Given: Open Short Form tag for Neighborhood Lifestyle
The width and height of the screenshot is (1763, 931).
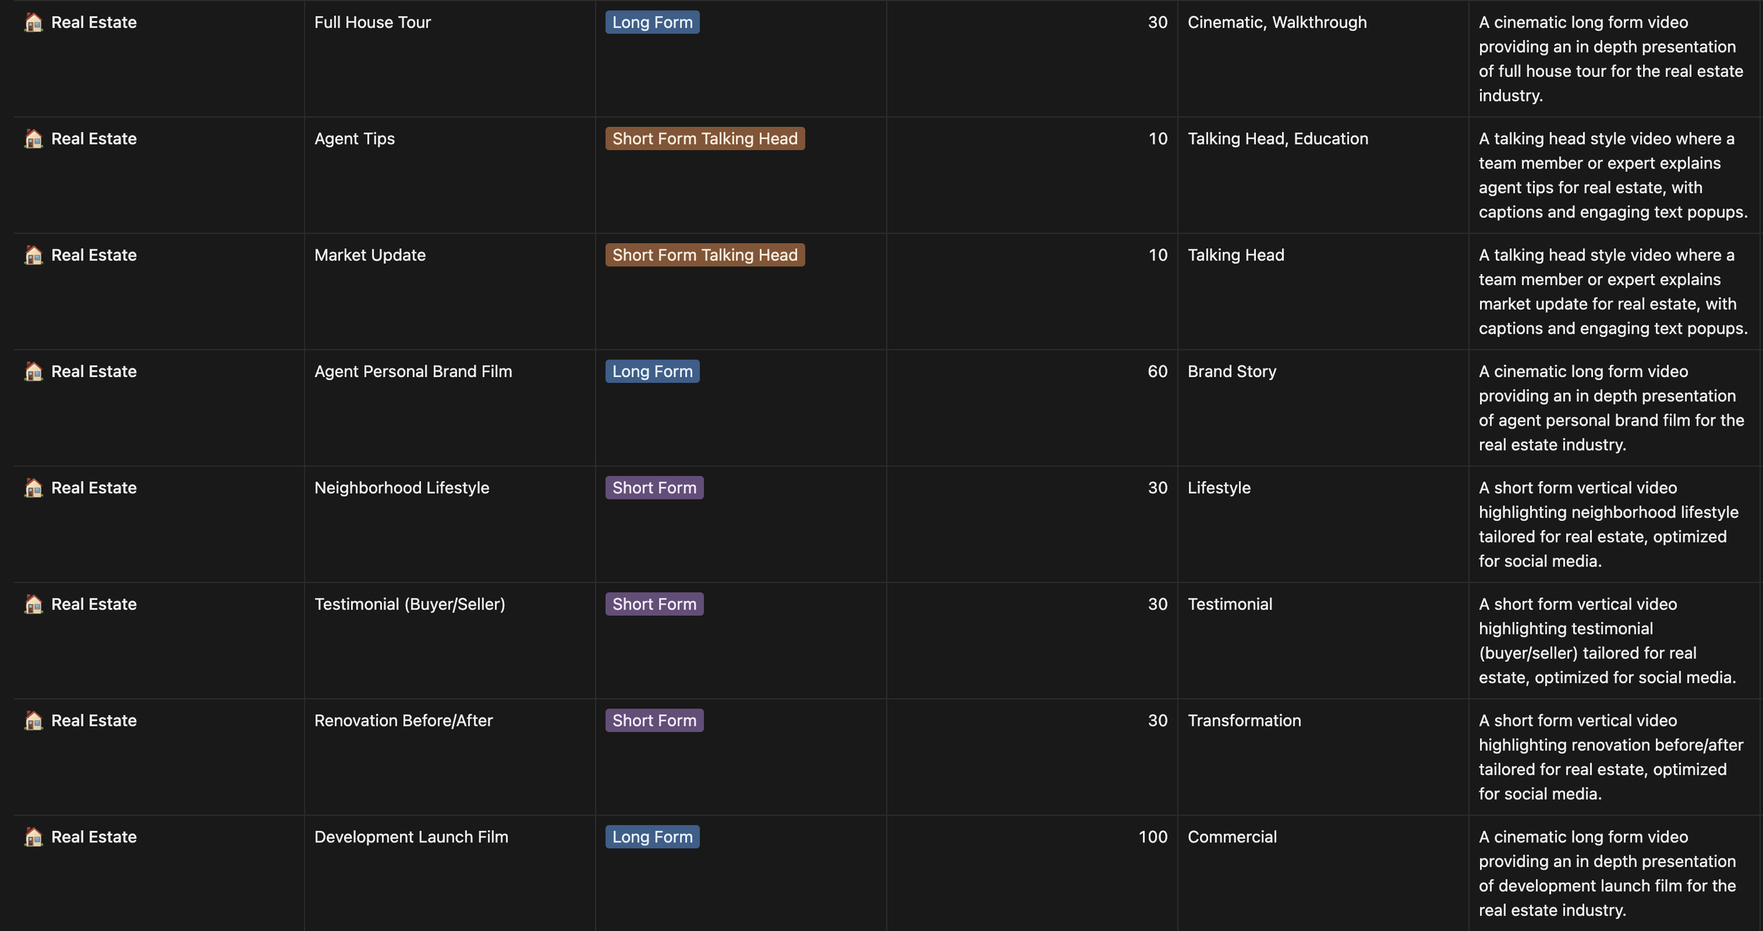Looking at the screenshot, I should click(x=654, y=488).
